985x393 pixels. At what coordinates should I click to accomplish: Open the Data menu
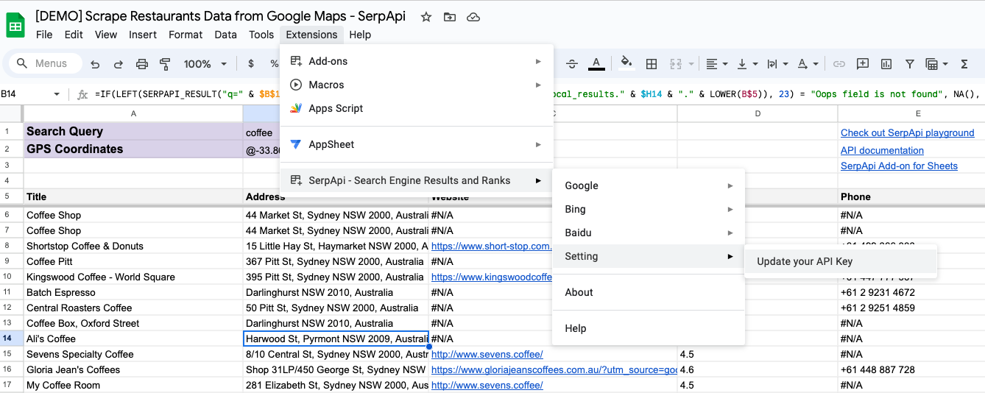[226, 35]
